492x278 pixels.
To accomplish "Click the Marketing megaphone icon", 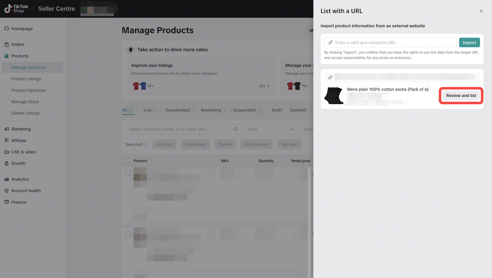I will click(7, 129).
